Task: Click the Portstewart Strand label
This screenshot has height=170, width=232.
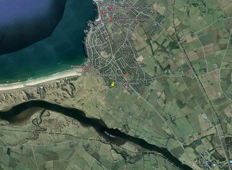Action: point(35,86)
